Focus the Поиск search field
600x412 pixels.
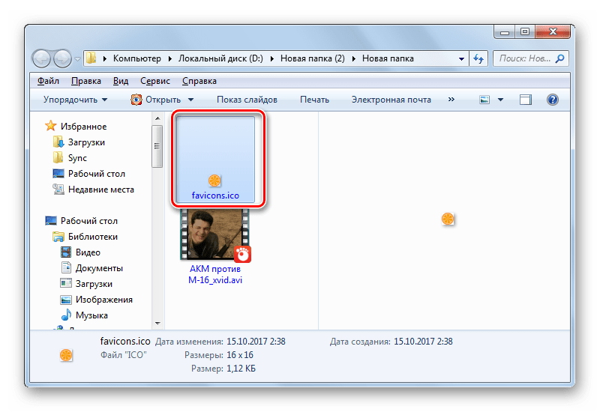[524, 58]
